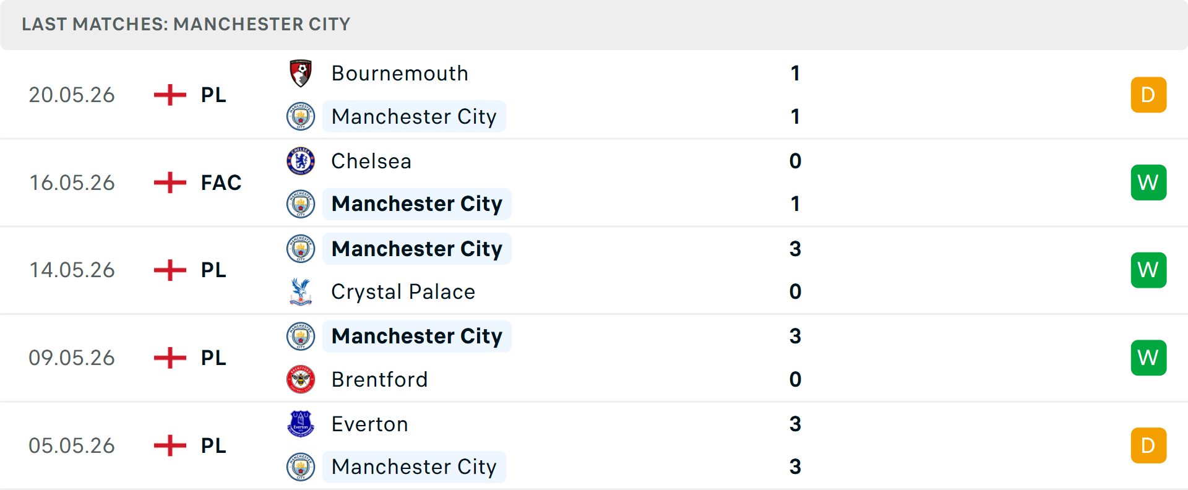Screen dimensions: 1188x490
Task: Open the Bournemouth team link
Action: (x=400, y=74)
